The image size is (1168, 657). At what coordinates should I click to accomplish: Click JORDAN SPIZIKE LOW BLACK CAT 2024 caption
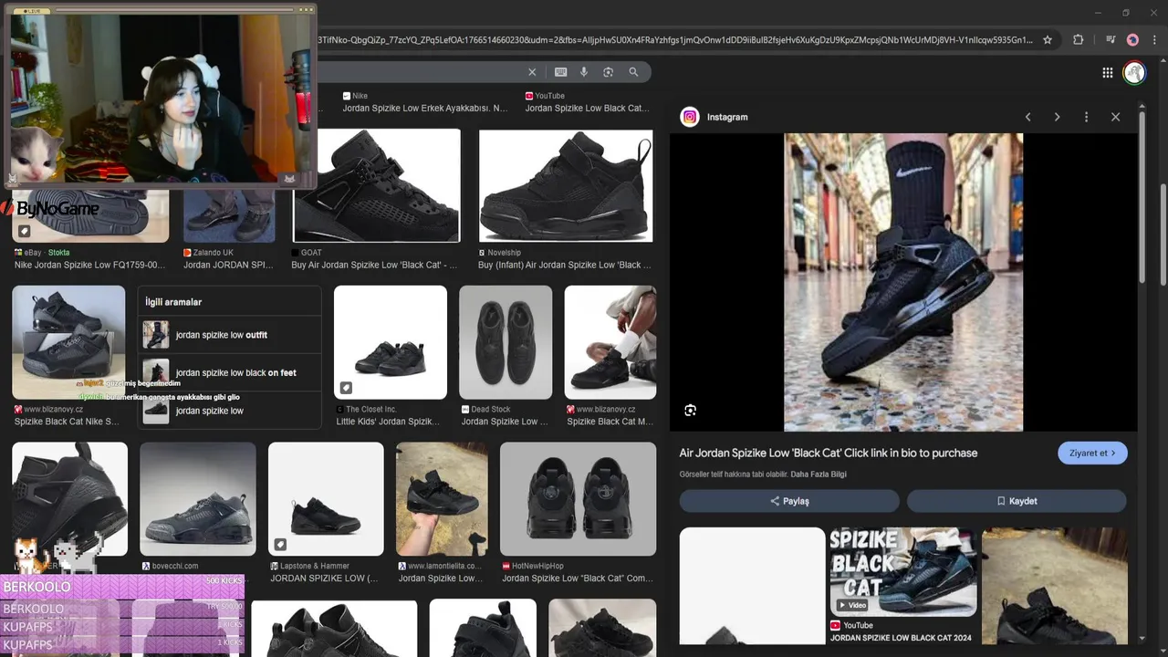(x=901, y=638)
